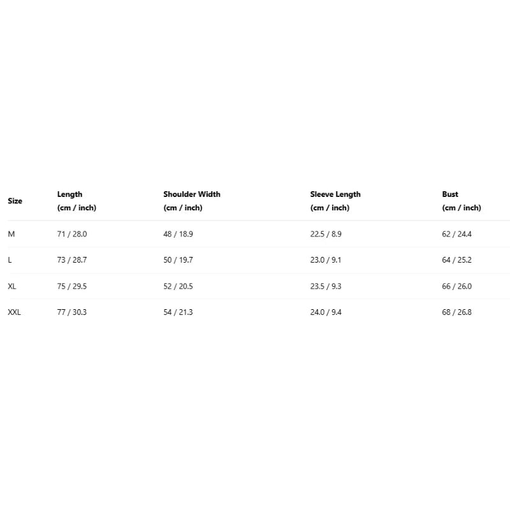510x510 pixels.
Task: Click the Size column header
Action: click(15, 201)
